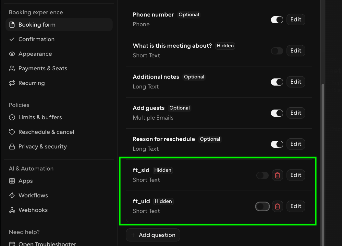Delete the ft_sid question via trash icon
The width and height of the screenshot is (342, 246).
[x=277, y=175]
